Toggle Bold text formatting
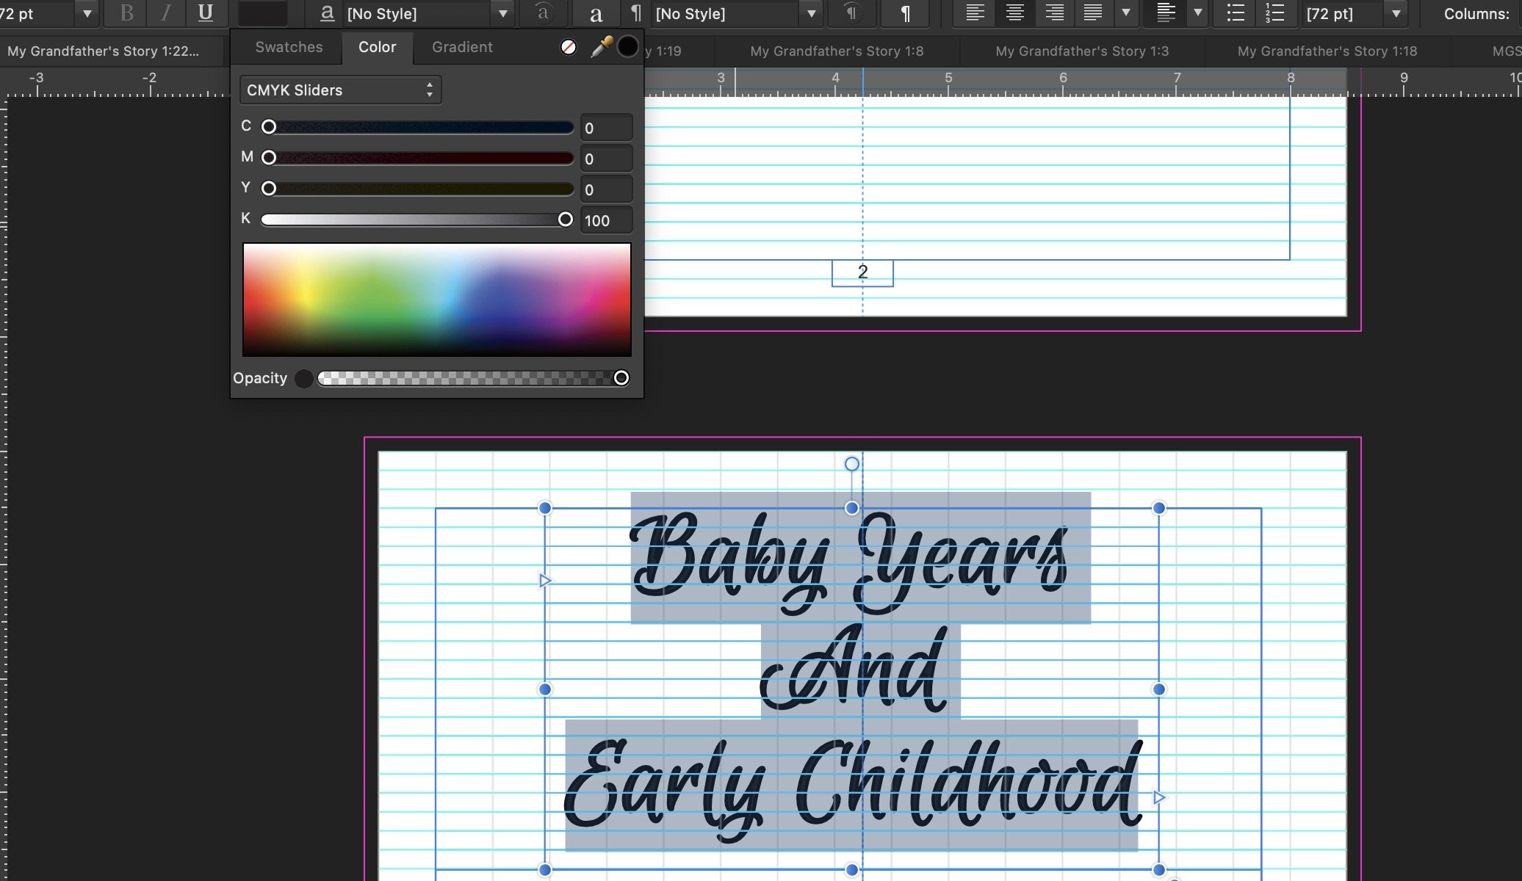The width and height of the screenshot is (1522, 881). (x=127, y=13)
